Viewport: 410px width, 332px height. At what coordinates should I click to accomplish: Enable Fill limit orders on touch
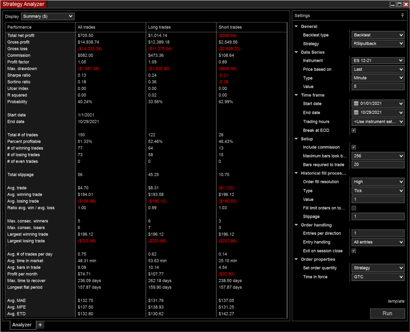tap(354, 208)
